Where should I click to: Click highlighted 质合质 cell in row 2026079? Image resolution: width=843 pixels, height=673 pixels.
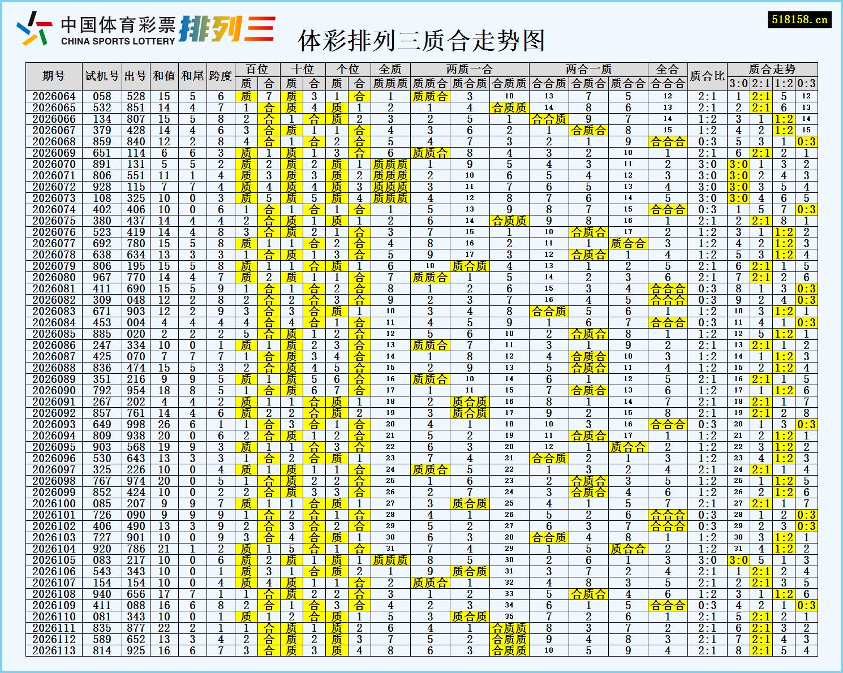click(470, 266)
